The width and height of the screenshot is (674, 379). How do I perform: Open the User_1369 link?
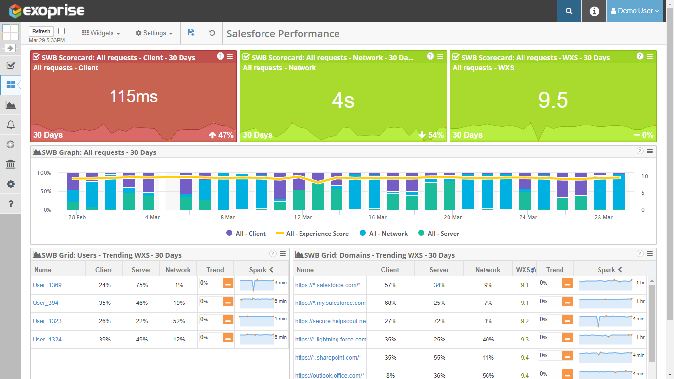(47, 285)
